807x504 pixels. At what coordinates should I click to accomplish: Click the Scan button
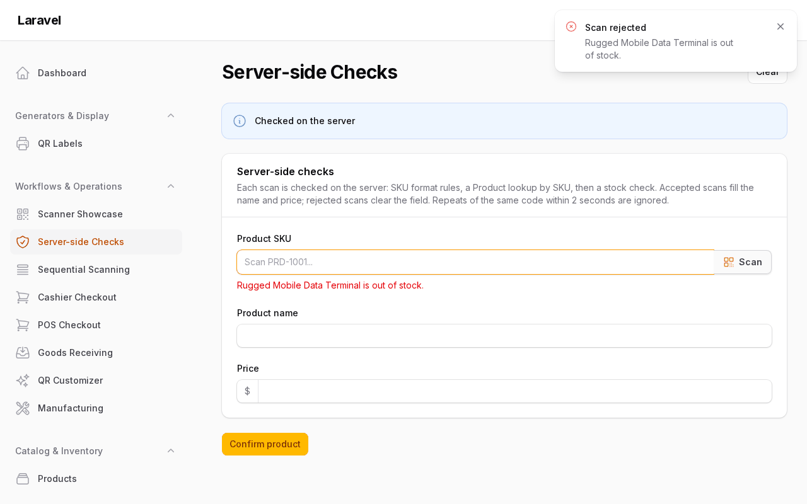click(x=743, y=262)
